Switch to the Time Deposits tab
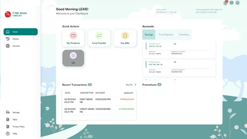247x139 pixels. pos(166,35)
